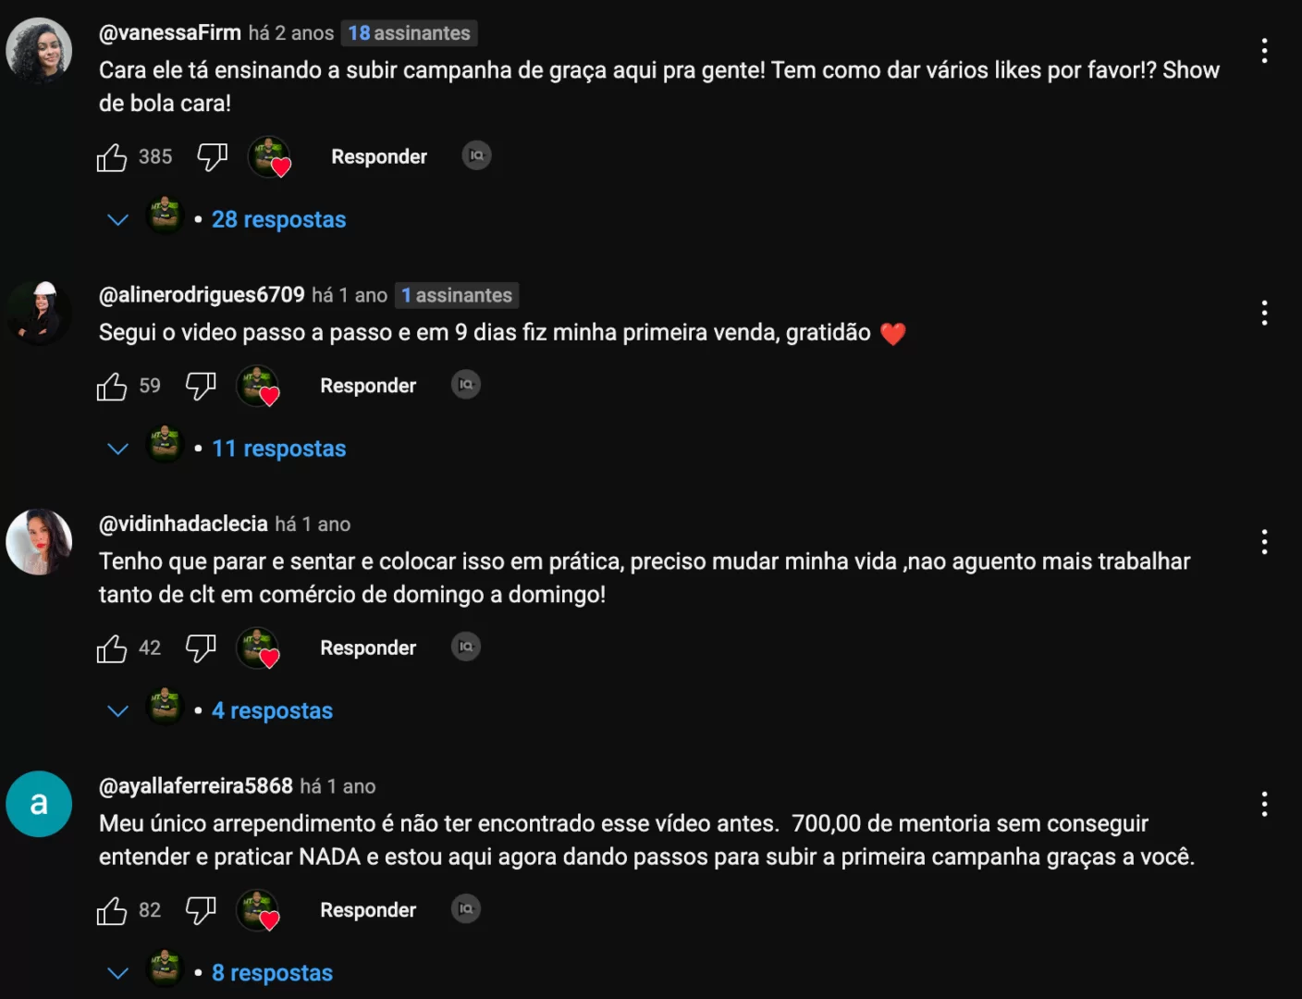Open three-dot menu on @vidinhadaclecia comment

(x=1264, y=542)
